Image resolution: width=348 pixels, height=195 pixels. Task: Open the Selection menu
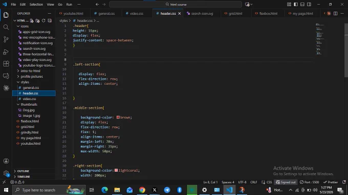click(x=36, y=5)
